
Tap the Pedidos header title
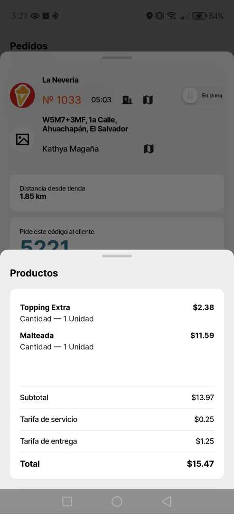[29, 46]
